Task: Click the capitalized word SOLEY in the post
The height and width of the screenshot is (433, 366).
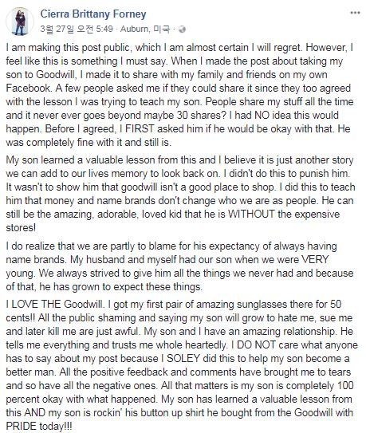Action: (x=183, y=358)
